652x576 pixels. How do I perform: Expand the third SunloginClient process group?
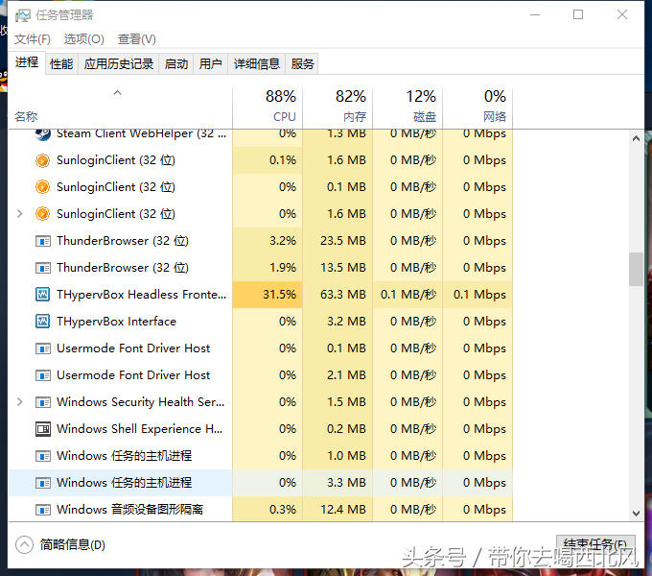point(19,214)
